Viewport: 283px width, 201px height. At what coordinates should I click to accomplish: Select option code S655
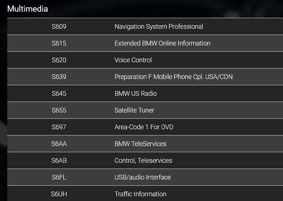(59, 110)
